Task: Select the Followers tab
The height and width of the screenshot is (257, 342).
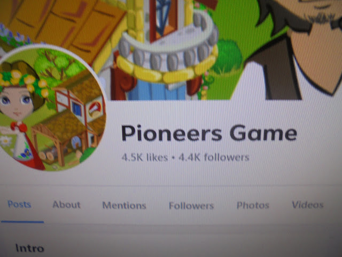Action: coord(191,206)
